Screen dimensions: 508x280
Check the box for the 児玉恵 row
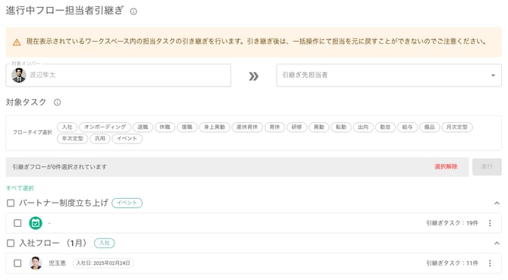point(18,263)
